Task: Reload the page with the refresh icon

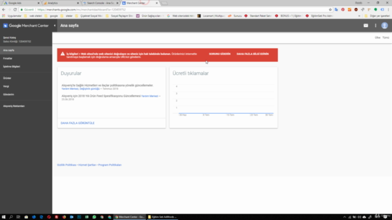Action: coord(15,10)
